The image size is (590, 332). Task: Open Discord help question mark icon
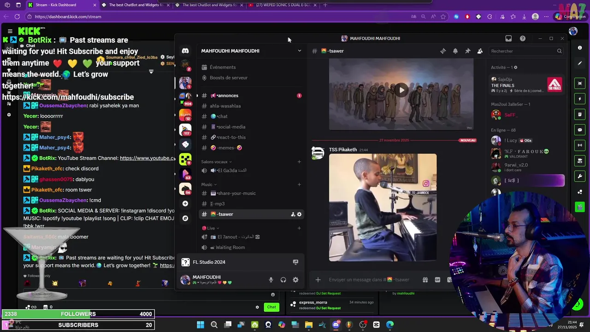(522, 38)
